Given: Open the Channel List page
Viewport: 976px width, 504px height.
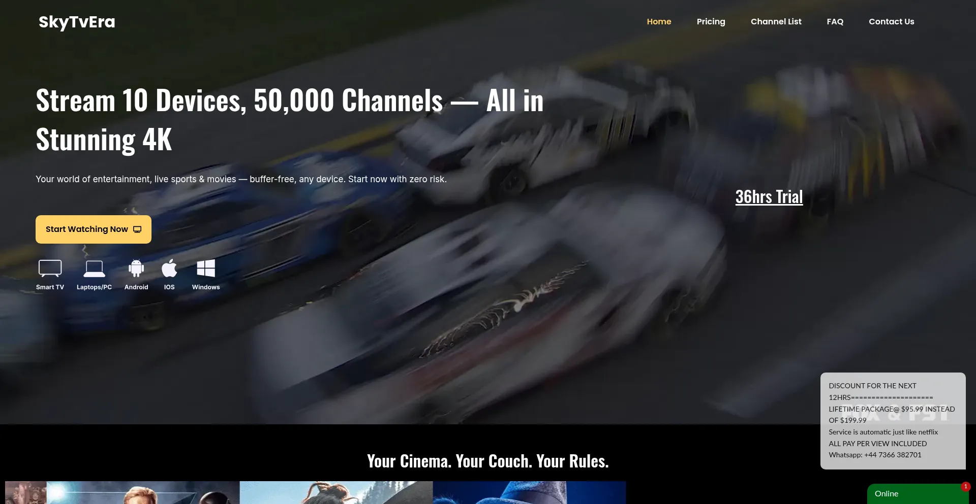Looking at the screenshot, I should tap(776, 21).
